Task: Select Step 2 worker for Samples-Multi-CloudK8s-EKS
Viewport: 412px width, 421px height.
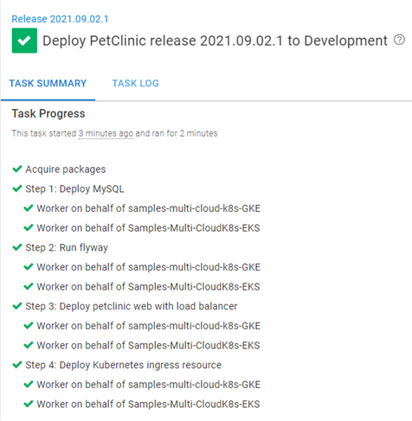Action: [x=148, y=287]
